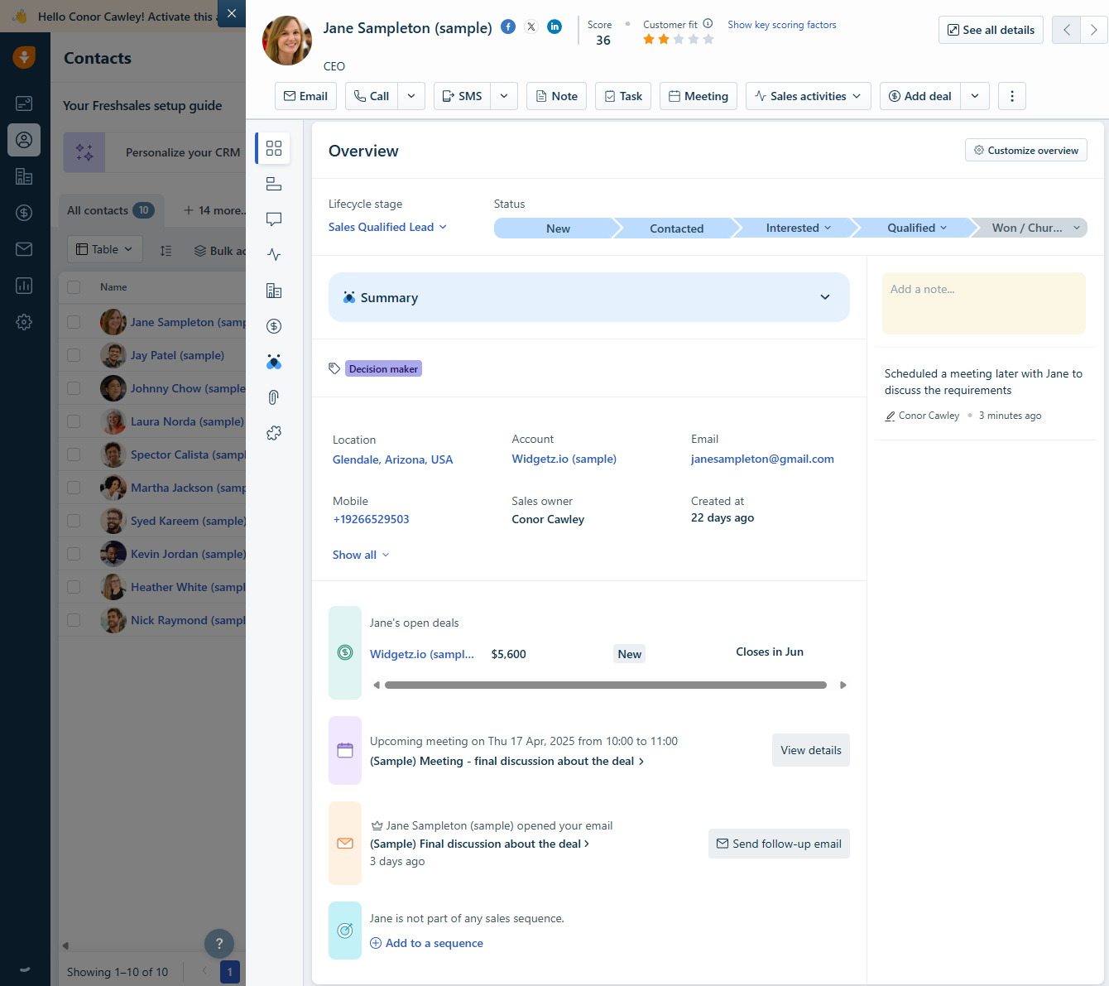Viewport: 1109px width, 986px height.
Task: Open the Contacts icon in the left sidebar
Action: [x=23, y=140]
